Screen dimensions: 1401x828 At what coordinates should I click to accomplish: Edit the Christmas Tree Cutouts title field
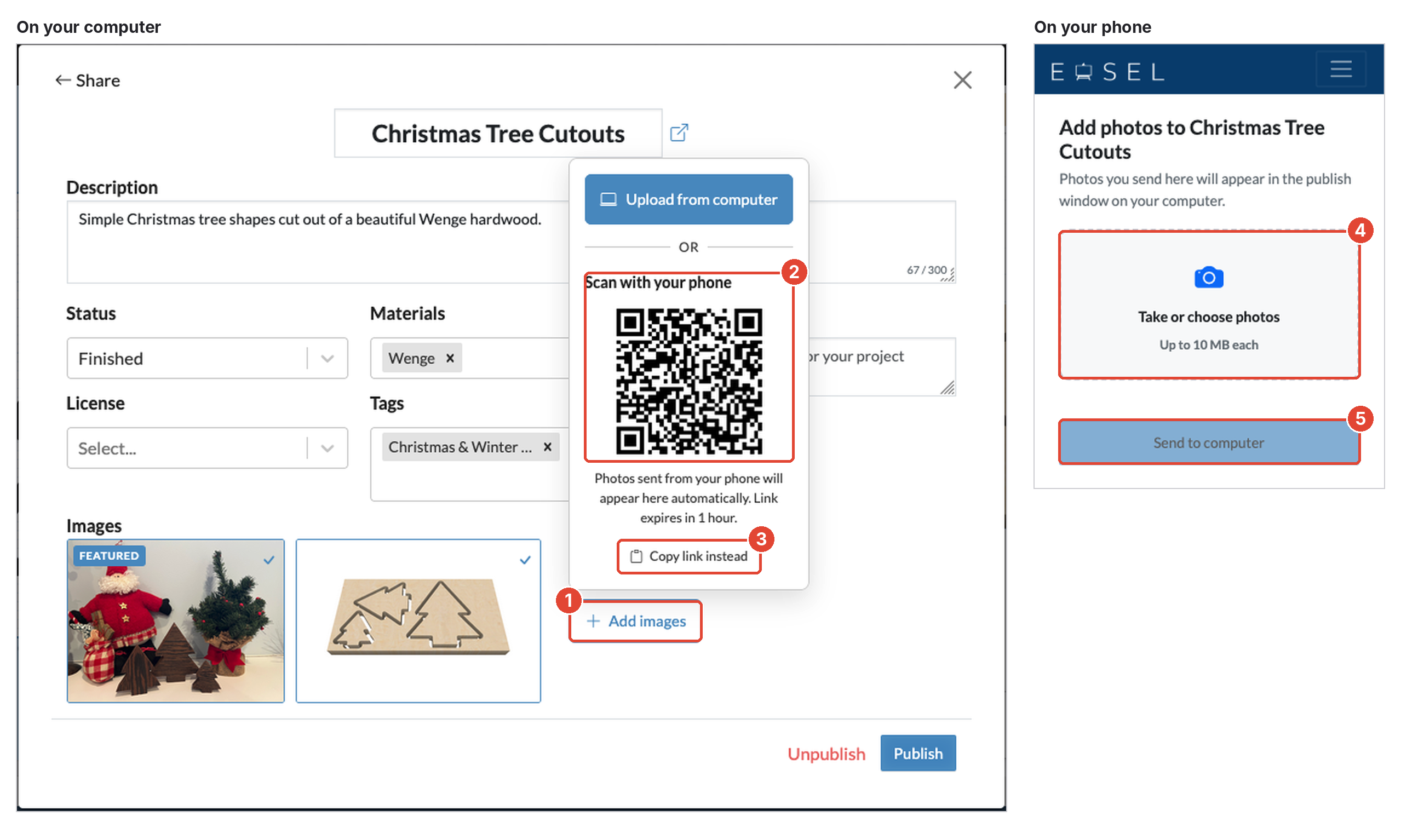pos(498,134)
